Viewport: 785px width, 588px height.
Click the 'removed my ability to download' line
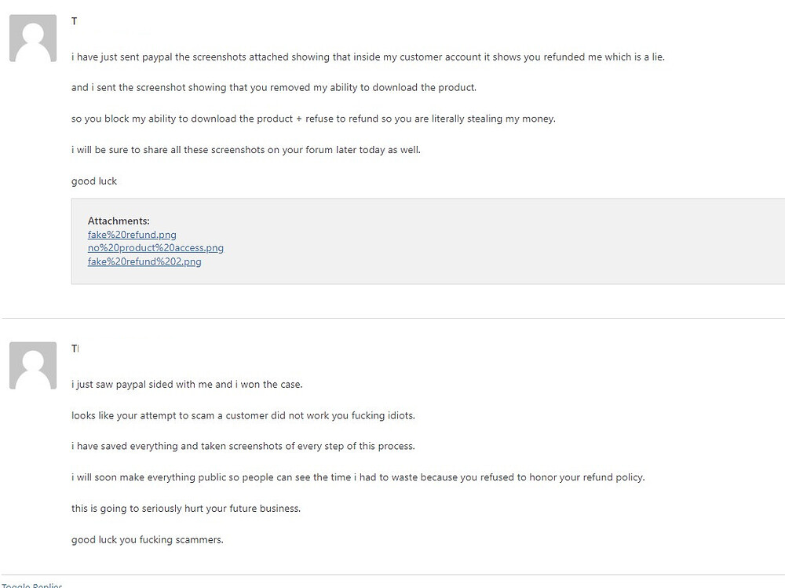tap(274, 88)
